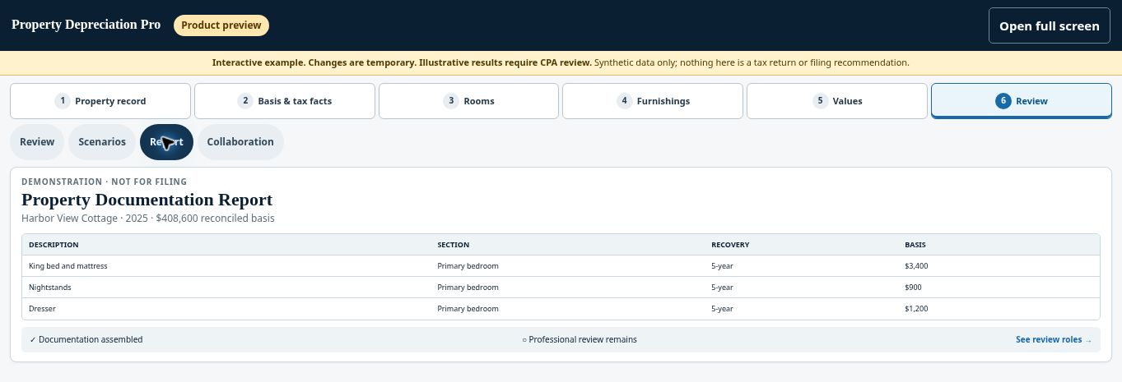Click the $1,200 basis value

[916, 309]
